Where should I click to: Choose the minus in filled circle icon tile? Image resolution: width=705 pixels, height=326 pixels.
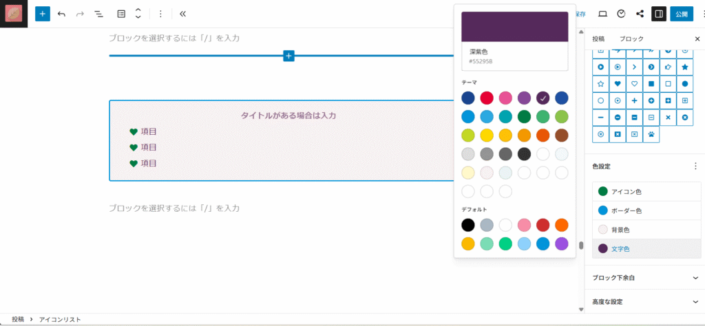coord(618,117)
